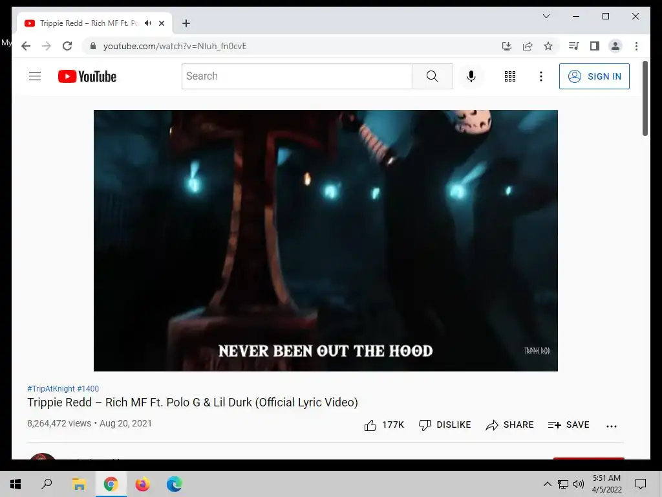Launch Microsoft Edge from the taskbar
The image size is (662, 497).
(174, 484)
